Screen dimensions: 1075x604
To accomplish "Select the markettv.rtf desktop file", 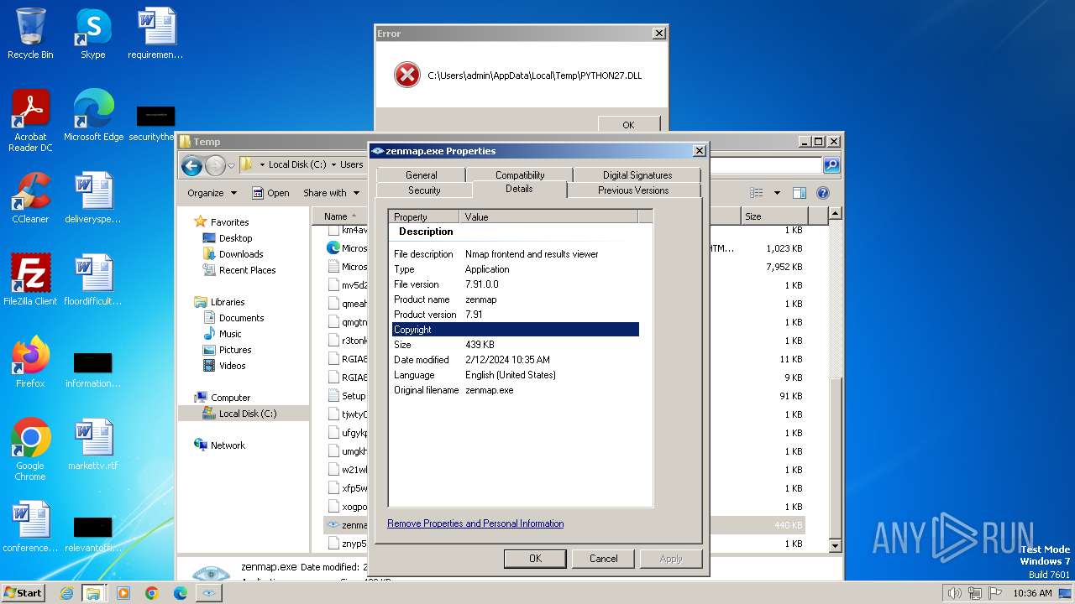I will (92, 445).
